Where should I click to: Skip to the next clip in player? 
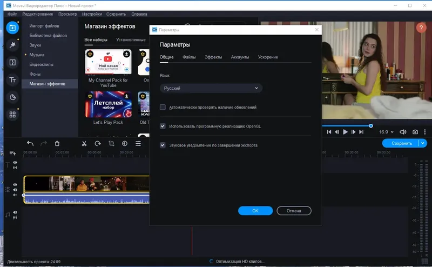point(361,132)
